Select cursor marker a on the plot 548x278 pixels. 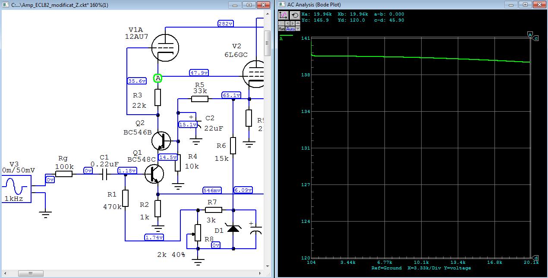[530, 34]
